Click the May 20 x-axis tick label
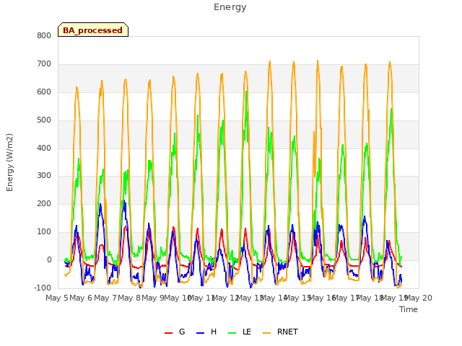The height and width of the screenshot is (346, 462). (x=419, y=298)
